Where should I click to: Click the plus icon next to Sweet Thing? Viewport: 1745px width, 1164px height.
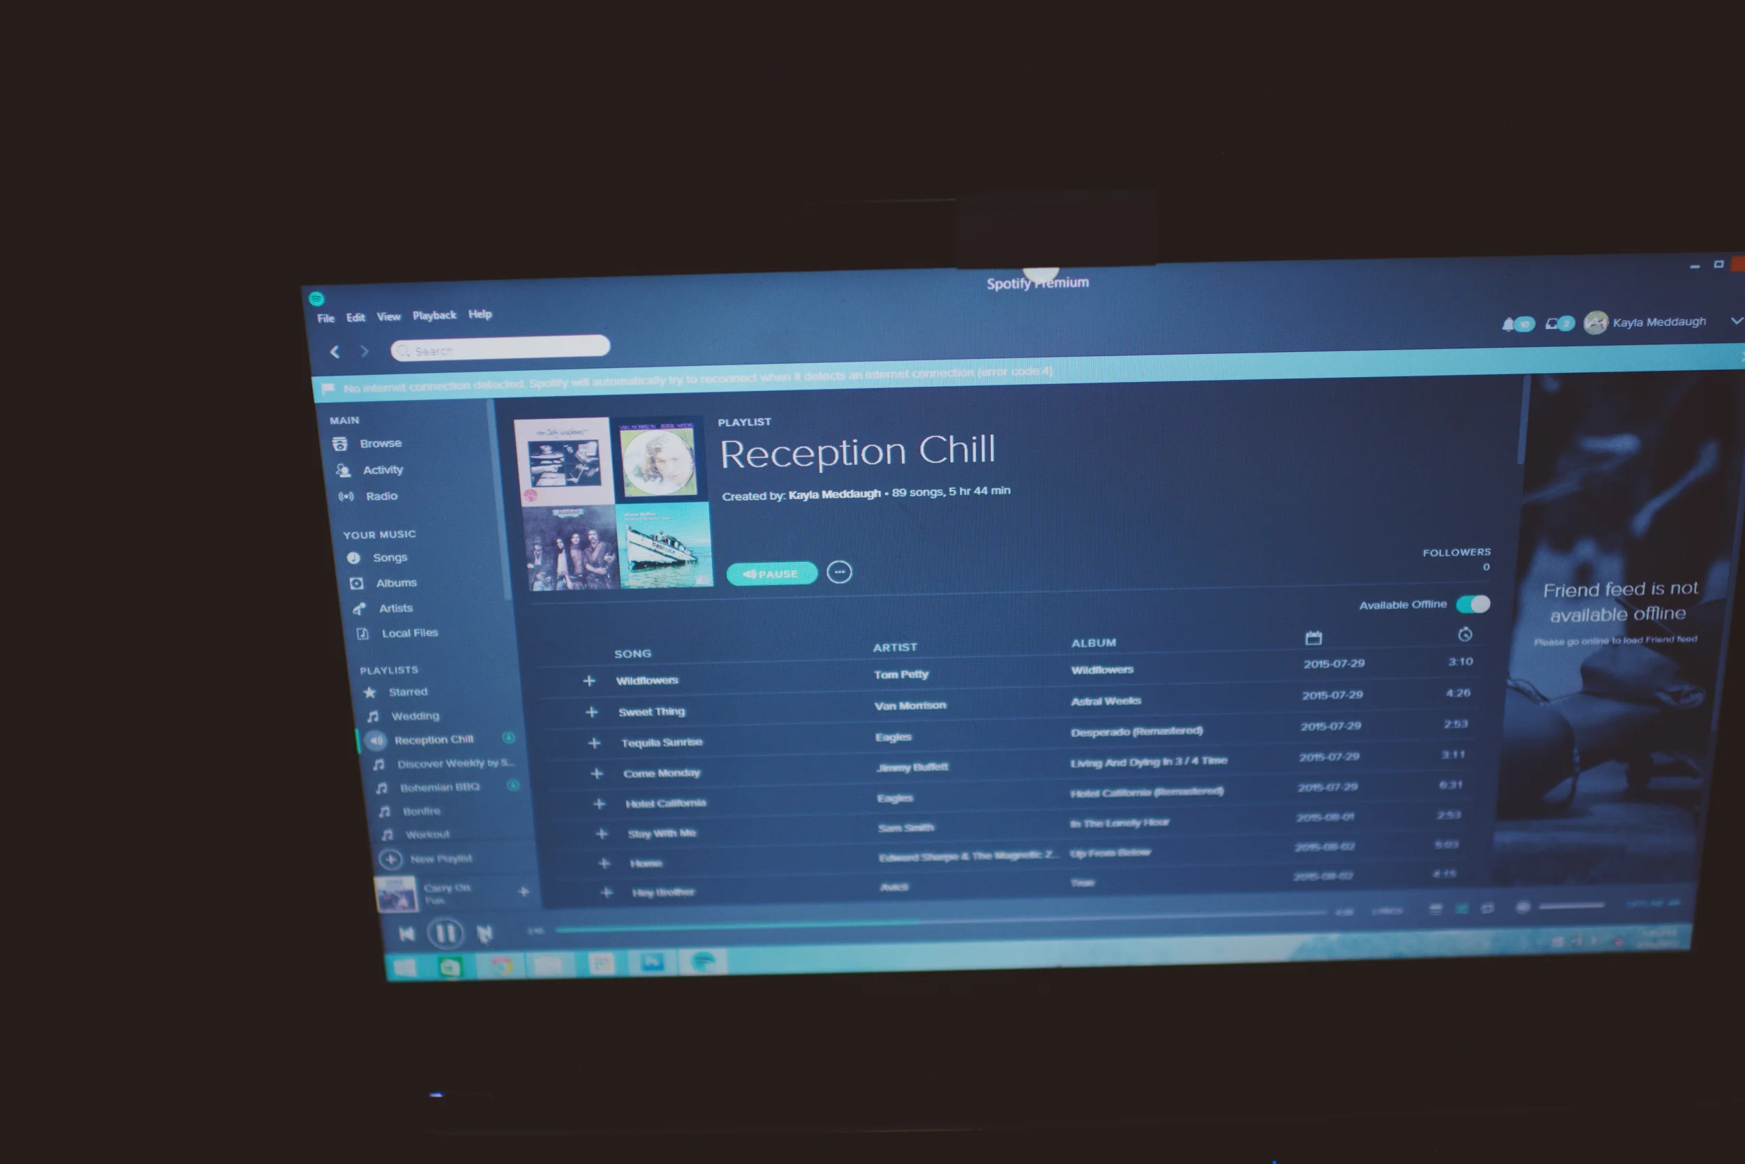coord(591,712)
